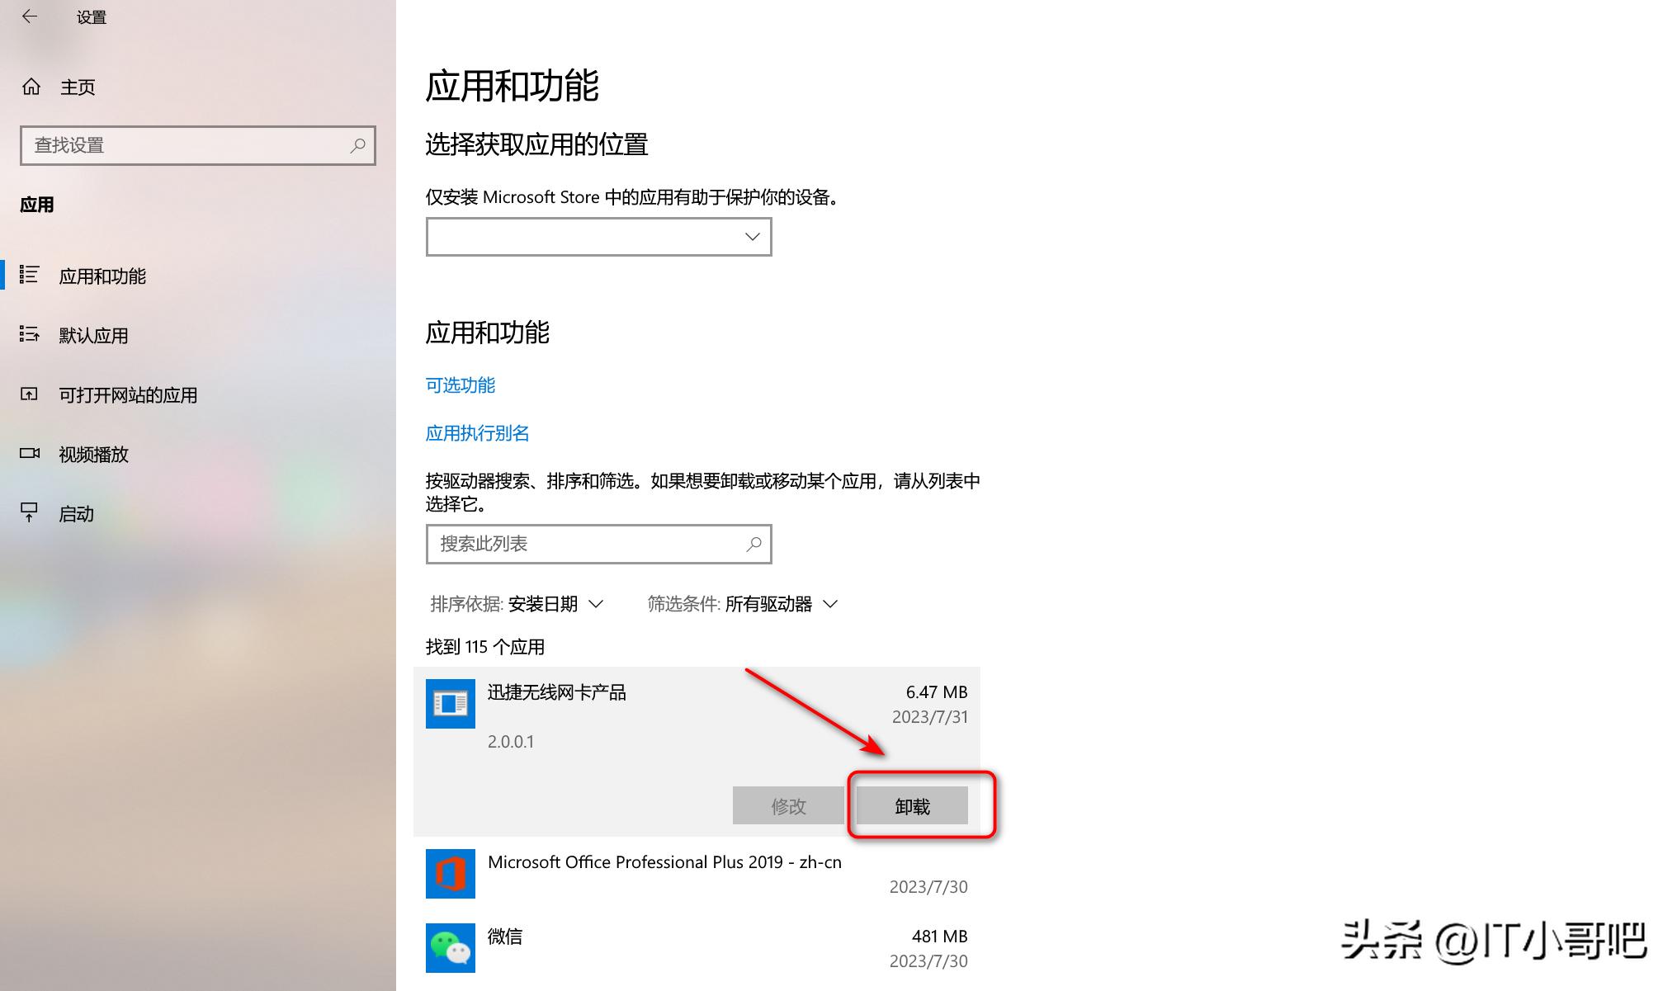The image size is (1677, 991).
Task: Open the 可选功能 link
Action: [460, 385]
